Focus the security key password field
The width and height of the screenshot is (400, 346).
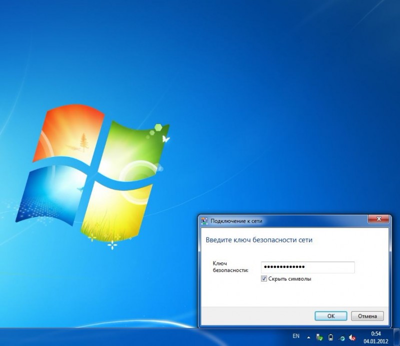[x=307, y=267]
